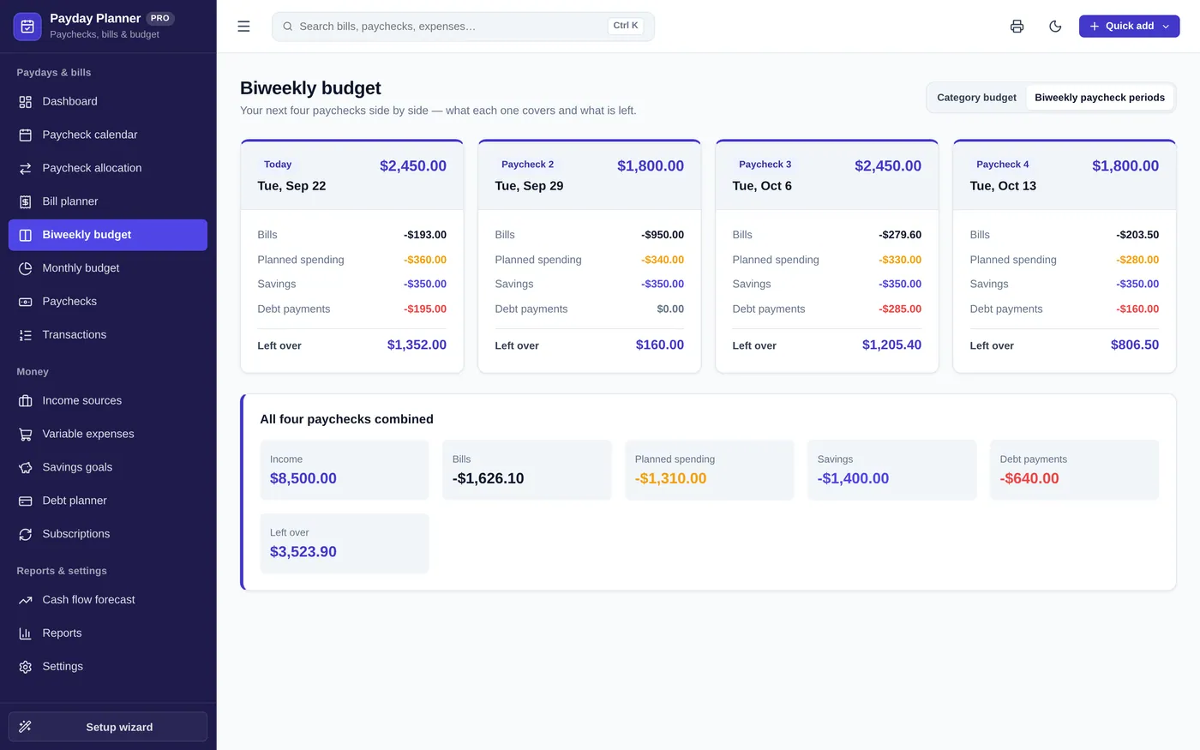Click the combined Bills -$1,626.10 tile
This screenshot has width=1200, height=750.
point(527,470)
